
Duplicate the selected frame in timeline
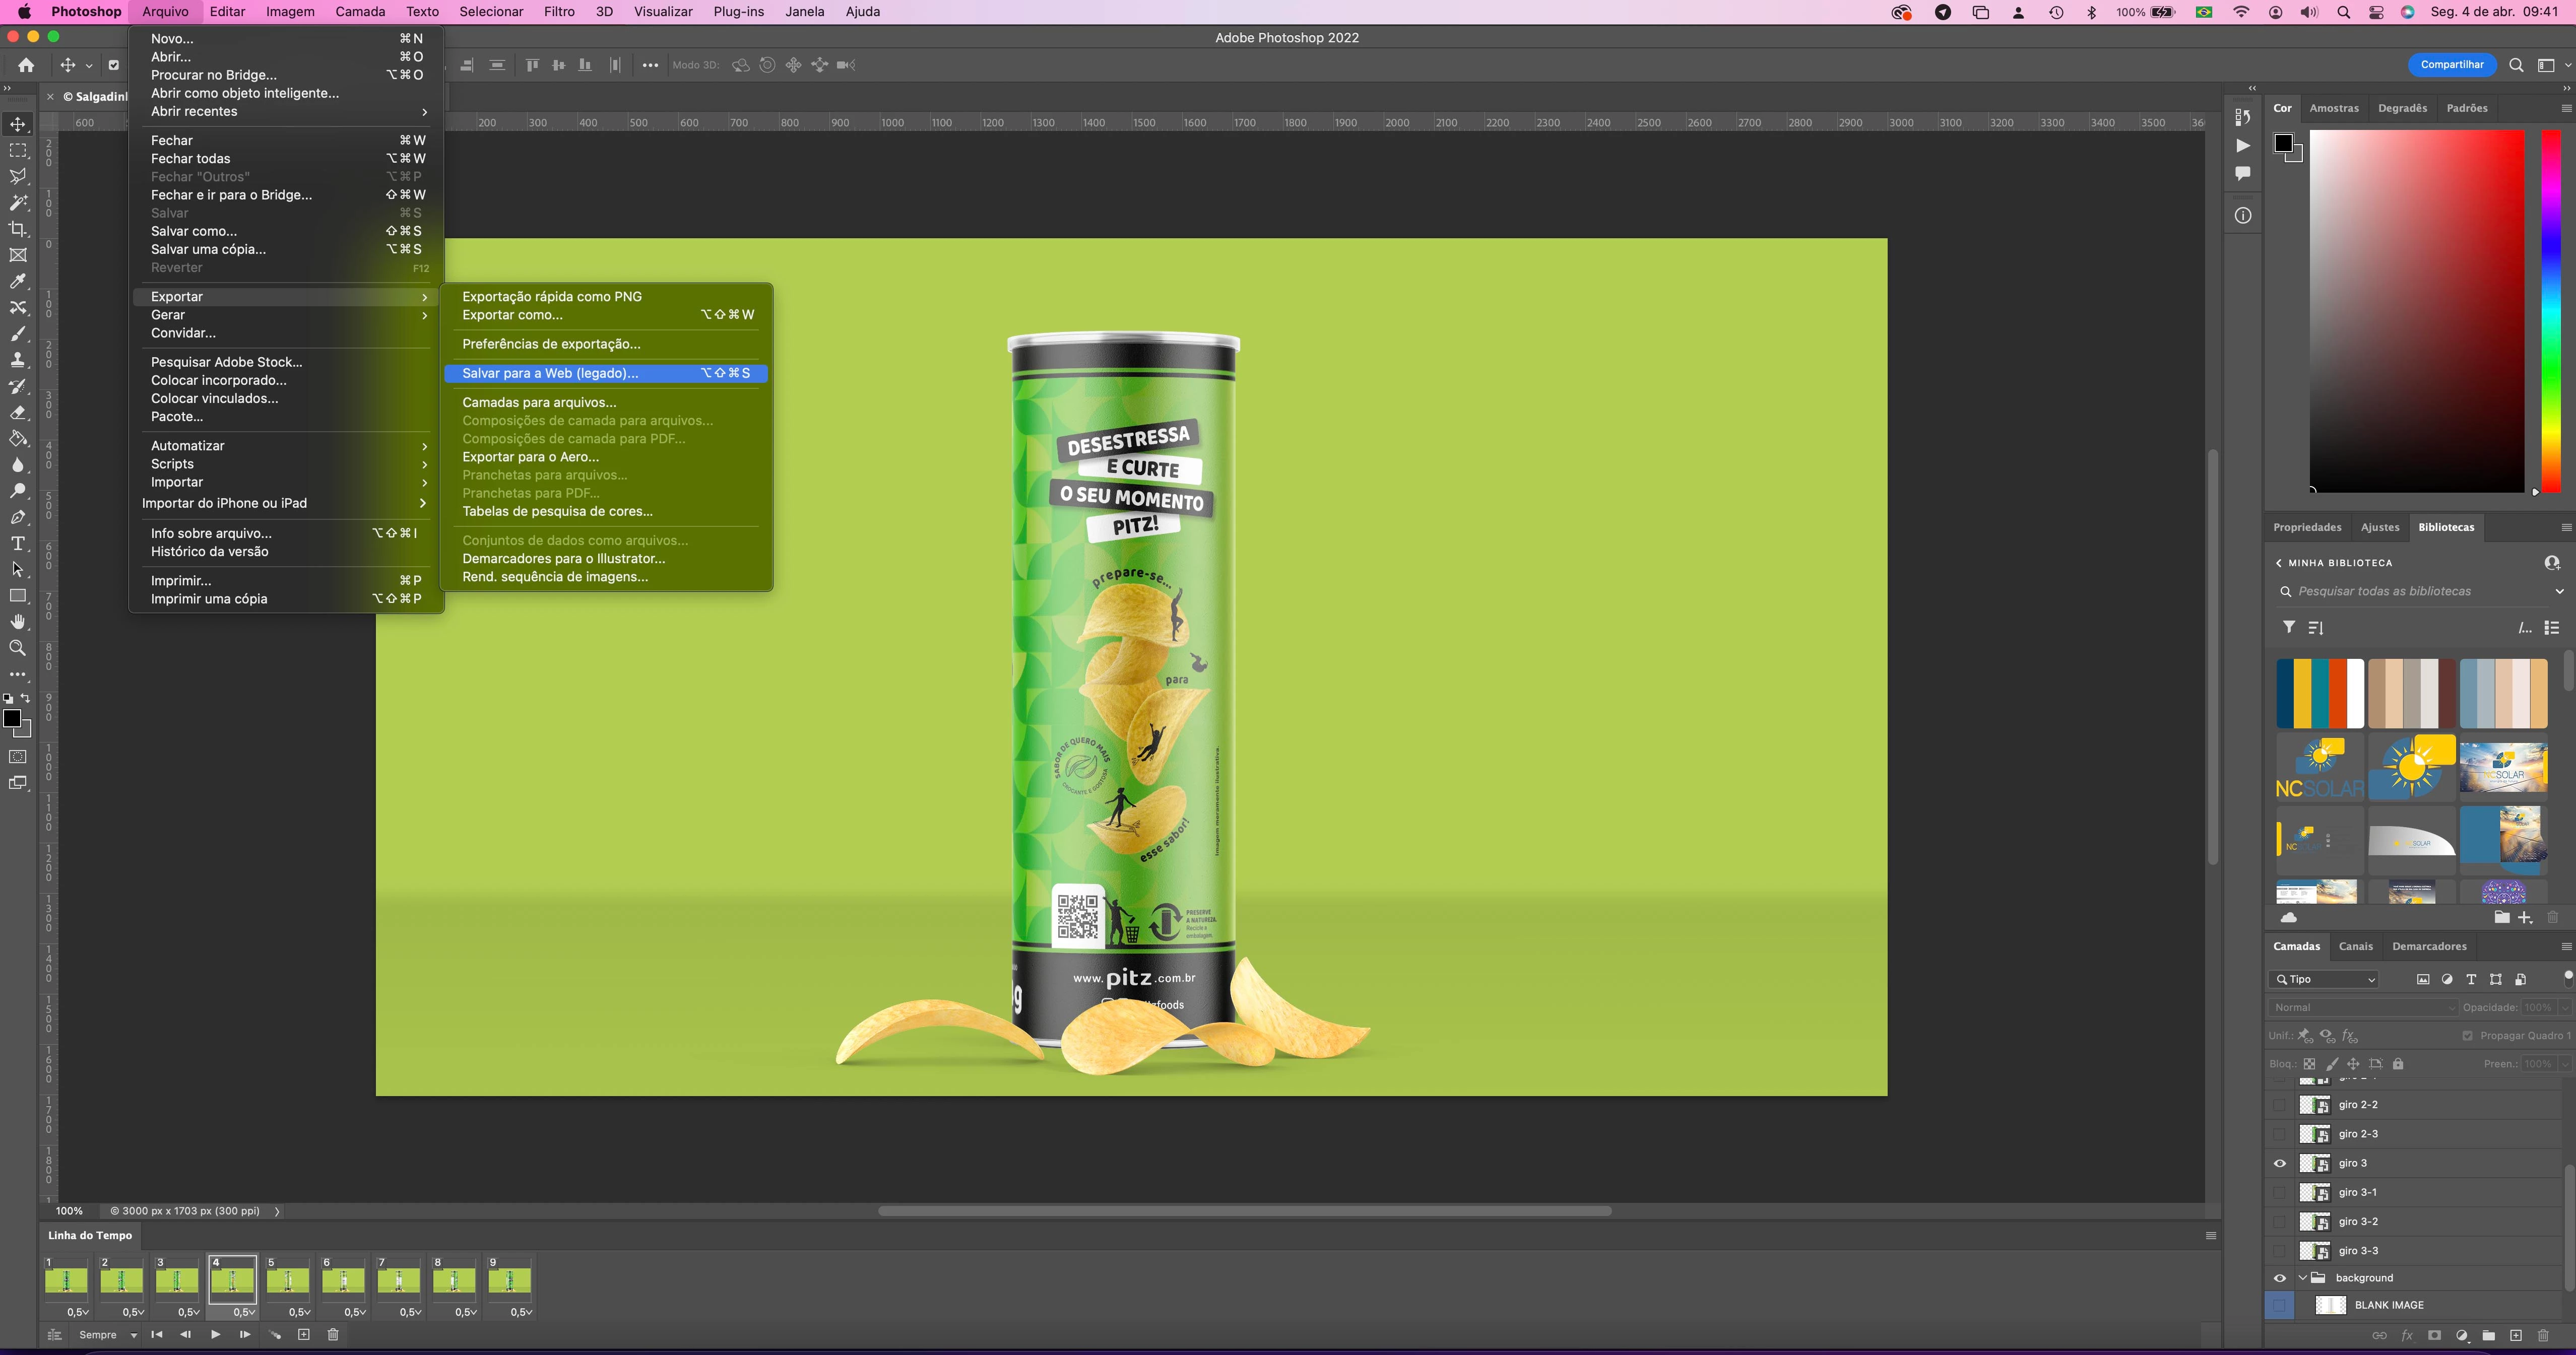304,1334
